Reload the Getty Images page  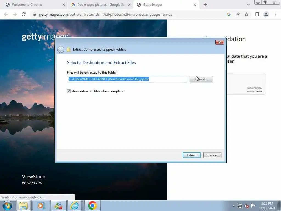point(24,14)
